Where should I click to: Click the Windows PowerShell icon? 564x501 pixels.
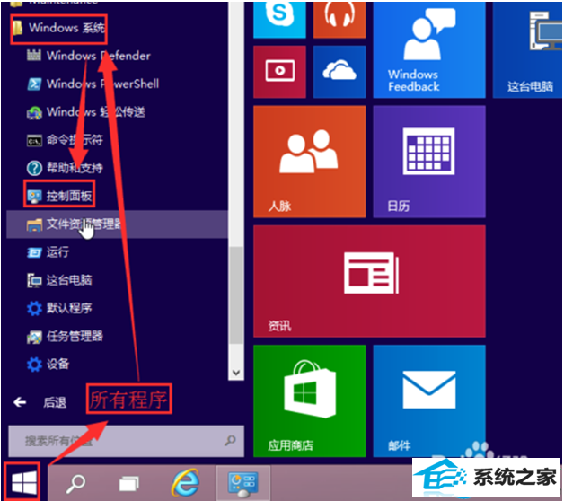(x=34, y=83)
